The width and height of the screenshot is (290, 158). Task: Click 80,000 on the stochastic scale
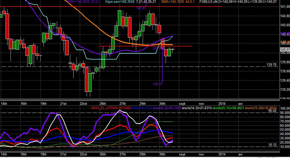tap(285, 117)
